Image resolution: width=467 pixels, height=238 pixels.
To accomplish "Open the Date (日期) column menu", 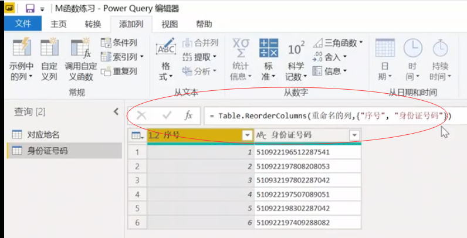I will (385, 60).
